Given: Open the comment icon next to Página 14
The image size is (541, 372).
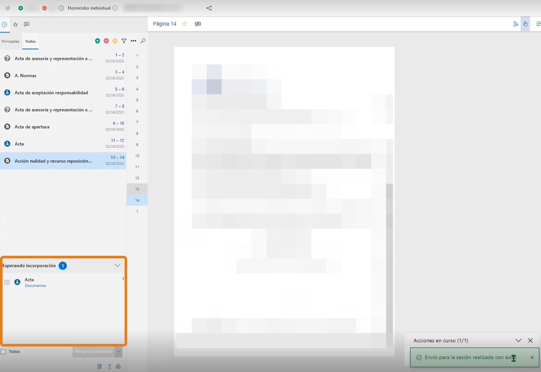Looking at the screenshot, I should 198,24.
